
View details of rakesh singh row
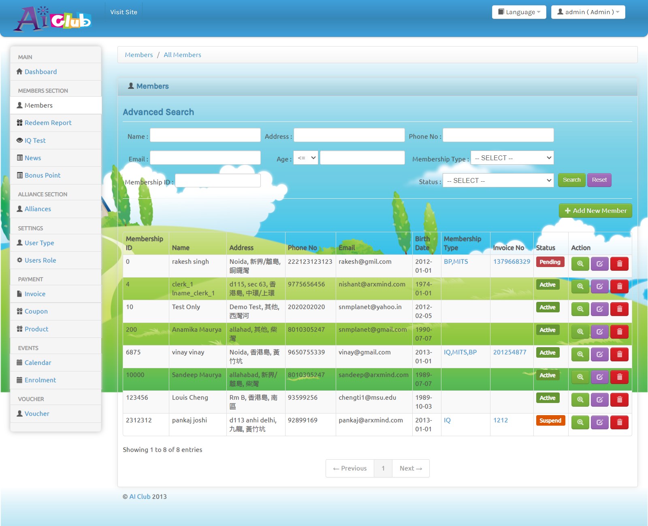(580, 264)
